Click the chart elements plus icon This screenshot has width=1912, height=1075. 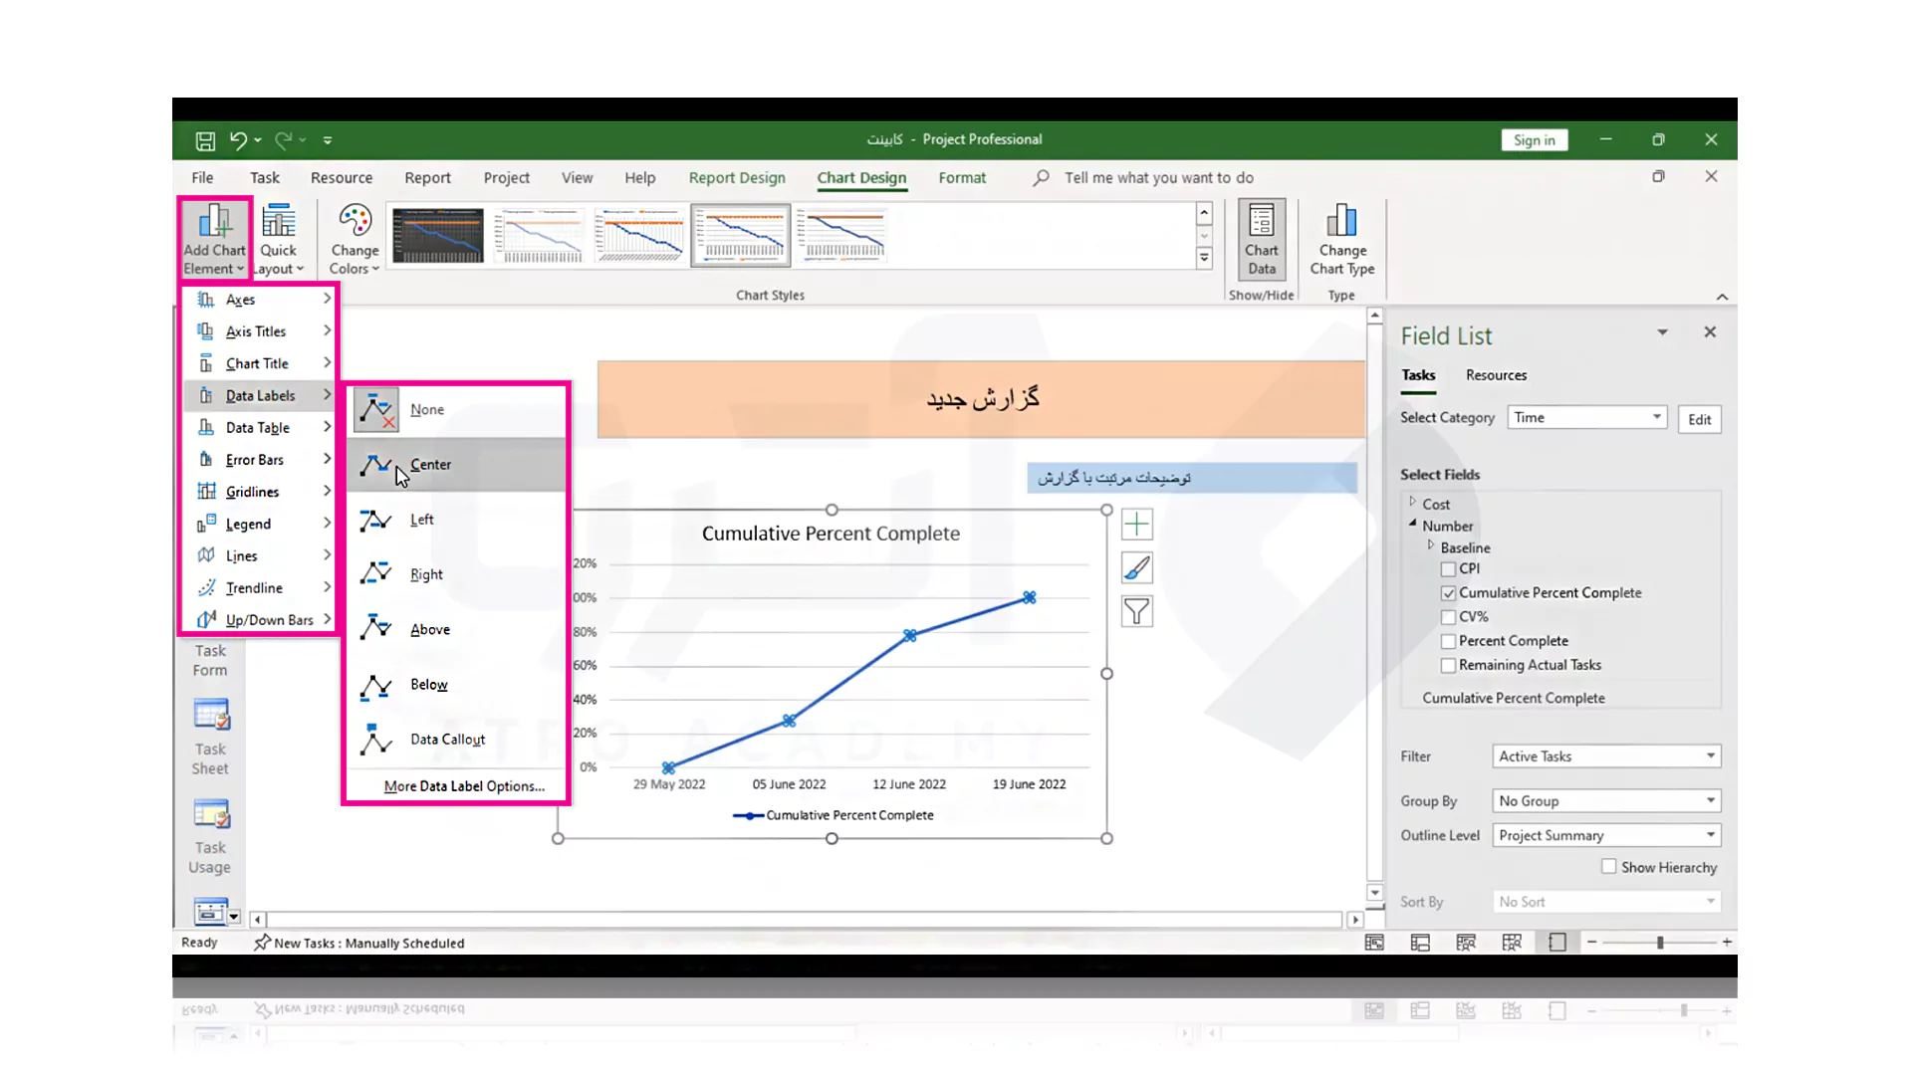1137,524
